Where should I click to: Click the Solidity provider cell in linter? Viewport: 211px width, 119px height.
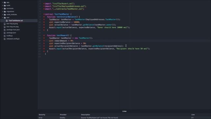click(x=62, y=118)
